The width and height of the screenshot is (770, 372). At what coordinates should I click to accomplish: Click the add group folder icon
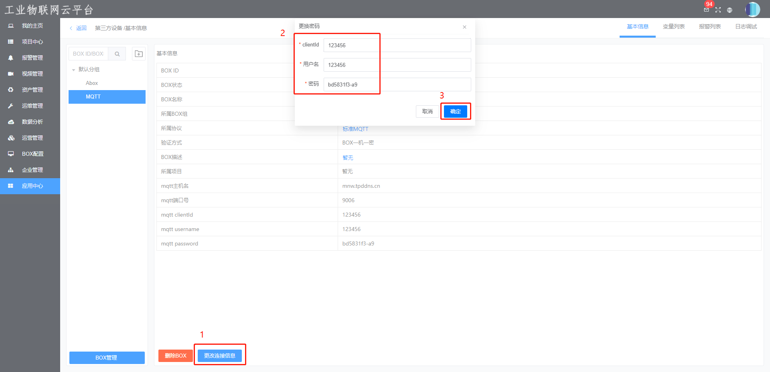tap(139, 54)
